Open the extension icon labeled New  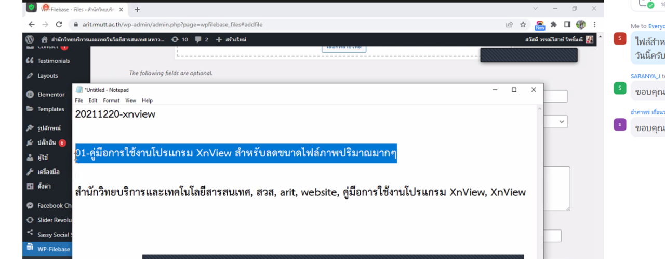[540, 25]
